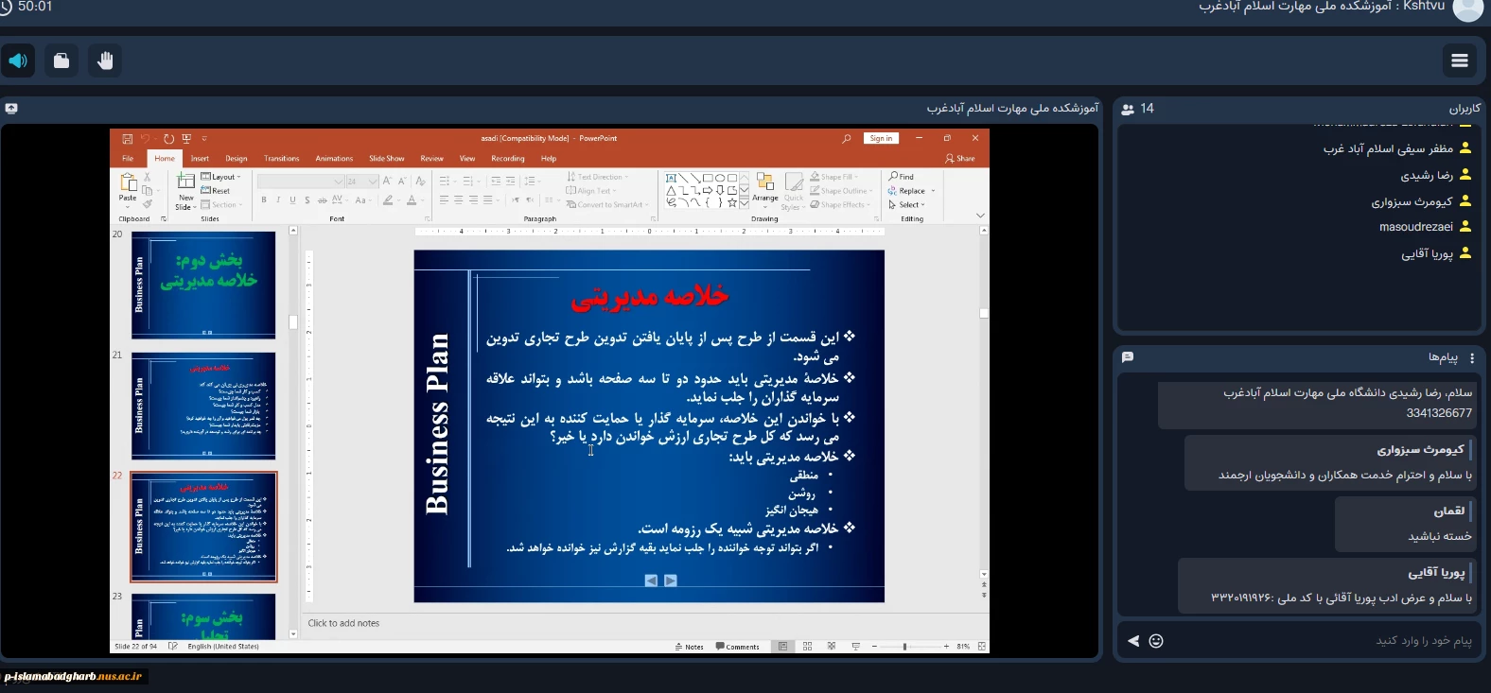This screenshot has width=1491, height=693.
Task: Open the chat panel options menu
Action: [x=1472, y=358]
